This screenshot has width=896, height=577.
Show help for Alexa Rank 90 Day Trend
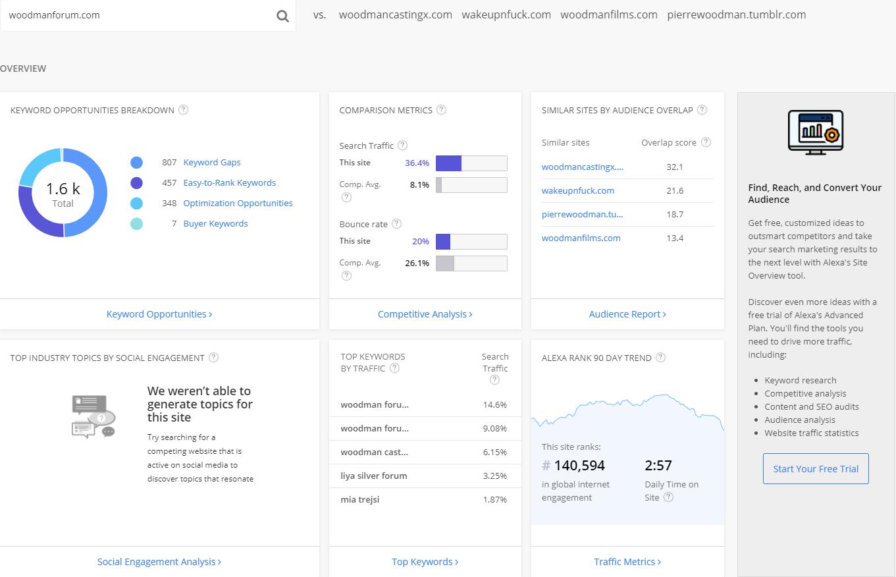click(x=661, y=358)
